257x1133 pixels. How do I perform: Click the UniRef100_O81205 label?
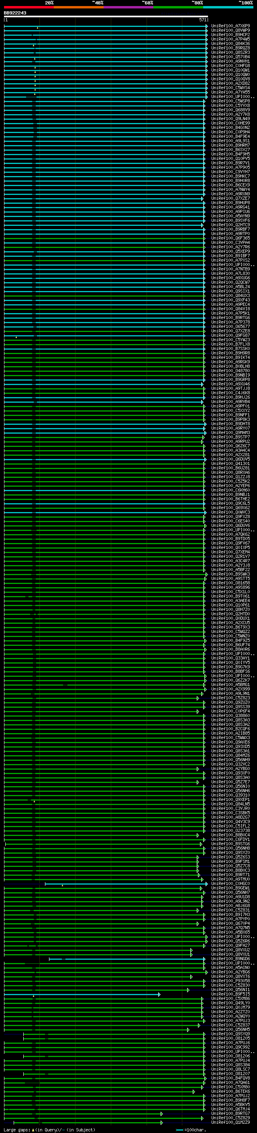230,1039
